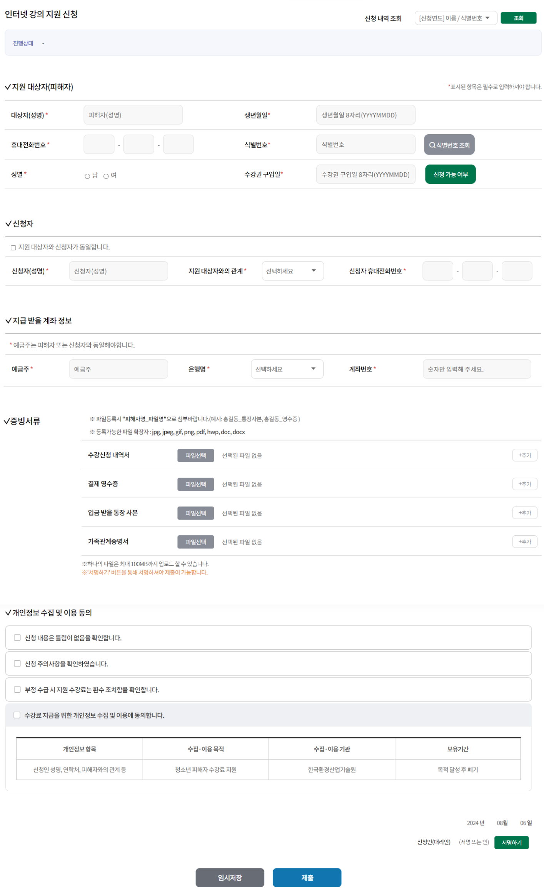Click the 대상자(성명) input field
Viewport: 544px width, 888px height.
[133, 115]
